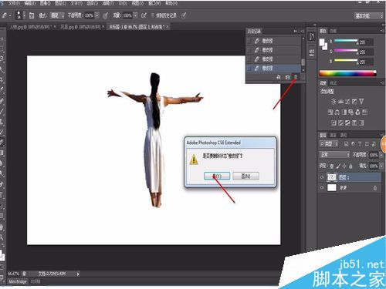The image size is (386, 289).
Task: Lock transparent pixels in layers panel
Action: coord(332,166)
